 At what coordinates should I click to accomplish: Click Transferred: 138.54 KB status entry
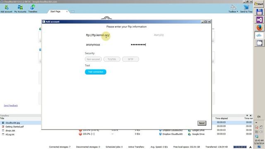tap(217, 147)
